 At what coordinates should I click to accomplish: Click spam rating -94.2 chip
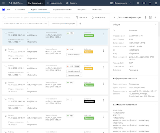[x=70, y=83]
